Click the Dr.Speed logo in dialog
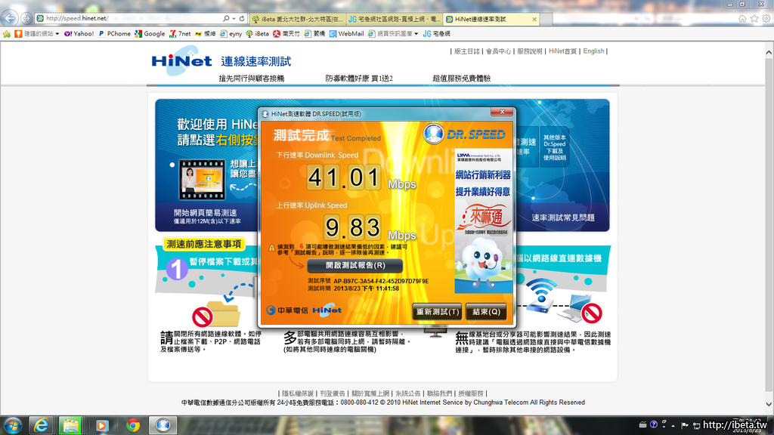This screenshot has width=774, height=435. click(464, 134)
